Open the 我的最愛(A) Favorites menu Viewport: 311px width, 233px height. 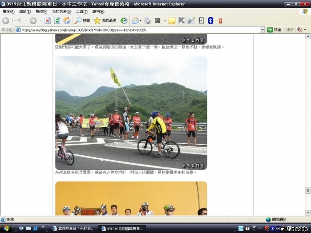pos(62,12)
